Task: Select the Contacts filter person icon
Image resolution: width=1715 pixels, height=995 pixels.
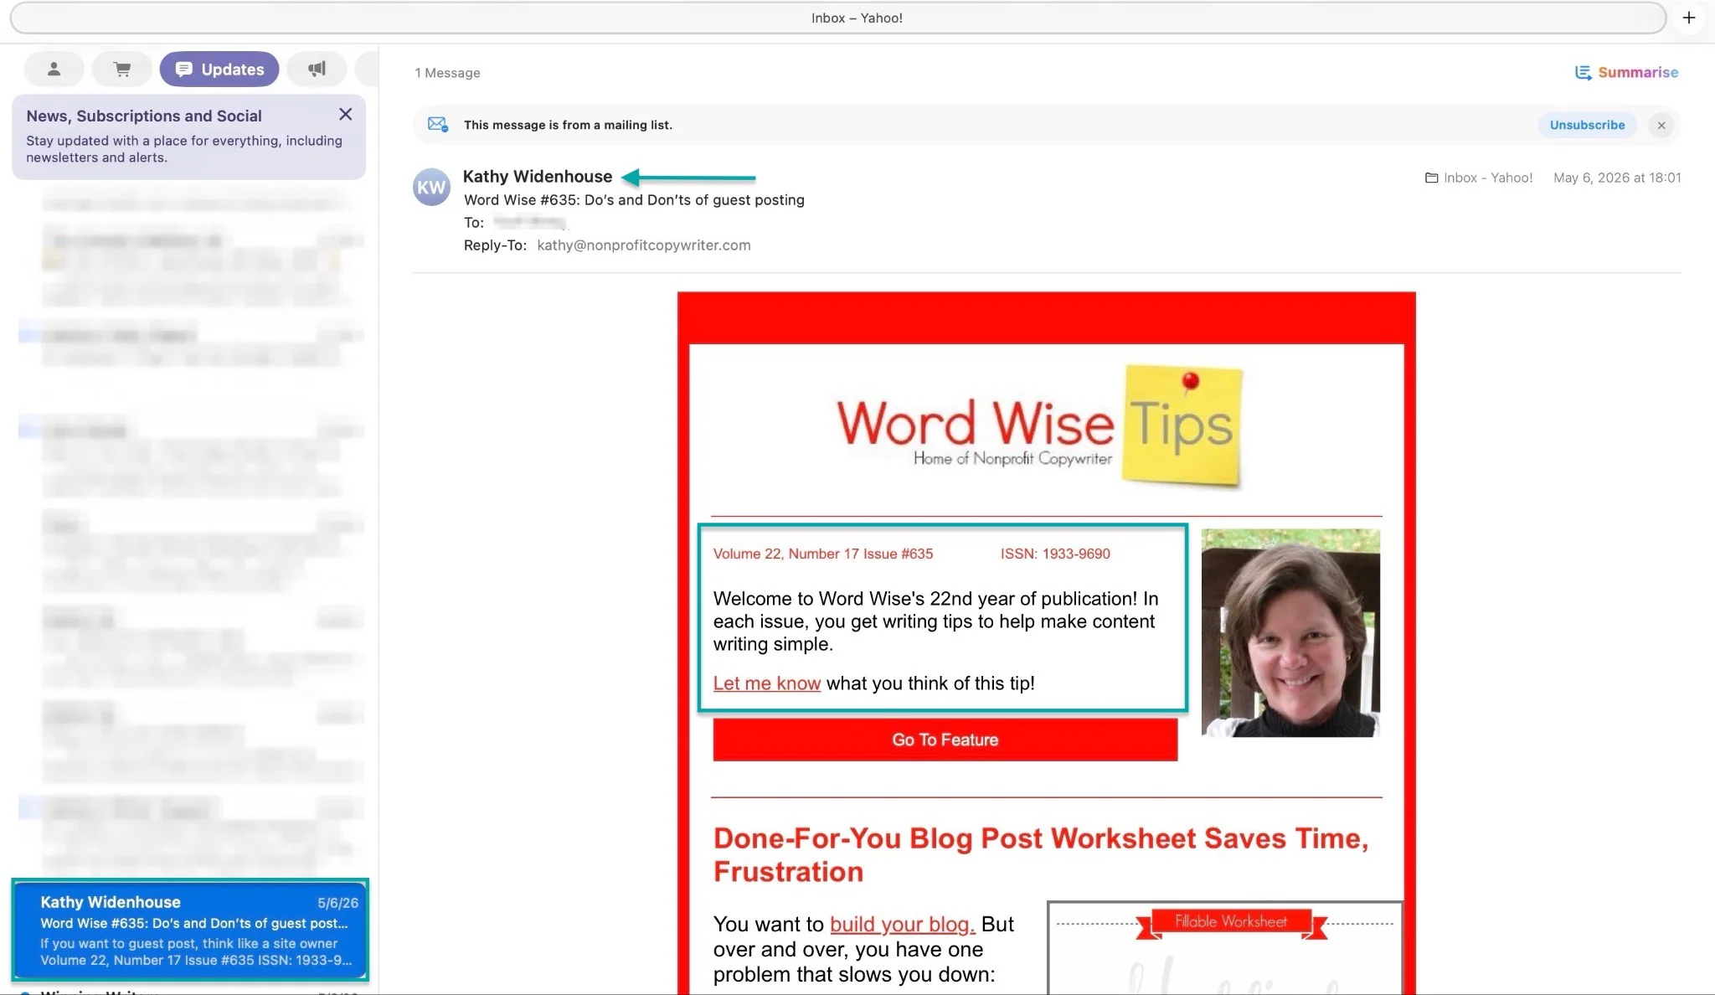Action: pyautogui.click(x=54, y=70)
